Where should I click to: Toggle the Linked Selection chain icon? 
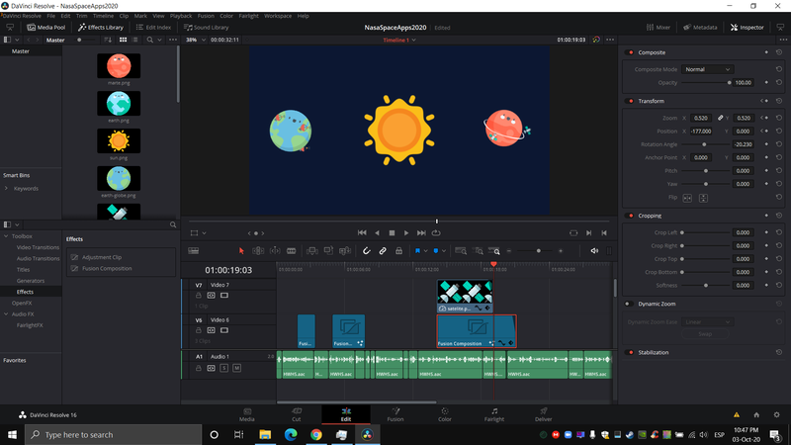(x=383, y=251)
